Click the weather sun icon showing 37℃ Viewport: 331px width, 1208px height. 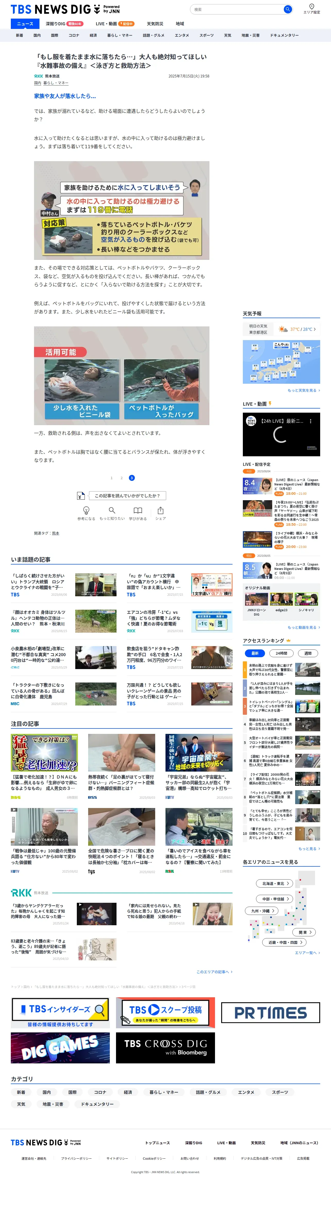283,329
